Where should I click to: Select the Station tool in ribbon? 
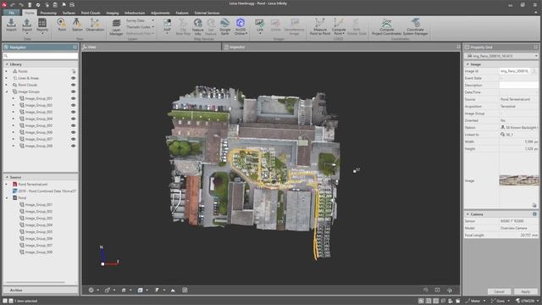77,25
